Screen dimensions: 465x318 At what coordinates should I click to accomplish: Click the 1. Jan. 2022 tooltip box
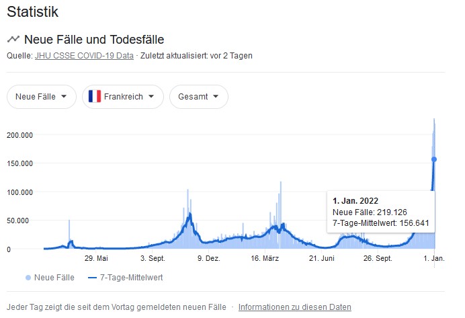tap(380, 212)
